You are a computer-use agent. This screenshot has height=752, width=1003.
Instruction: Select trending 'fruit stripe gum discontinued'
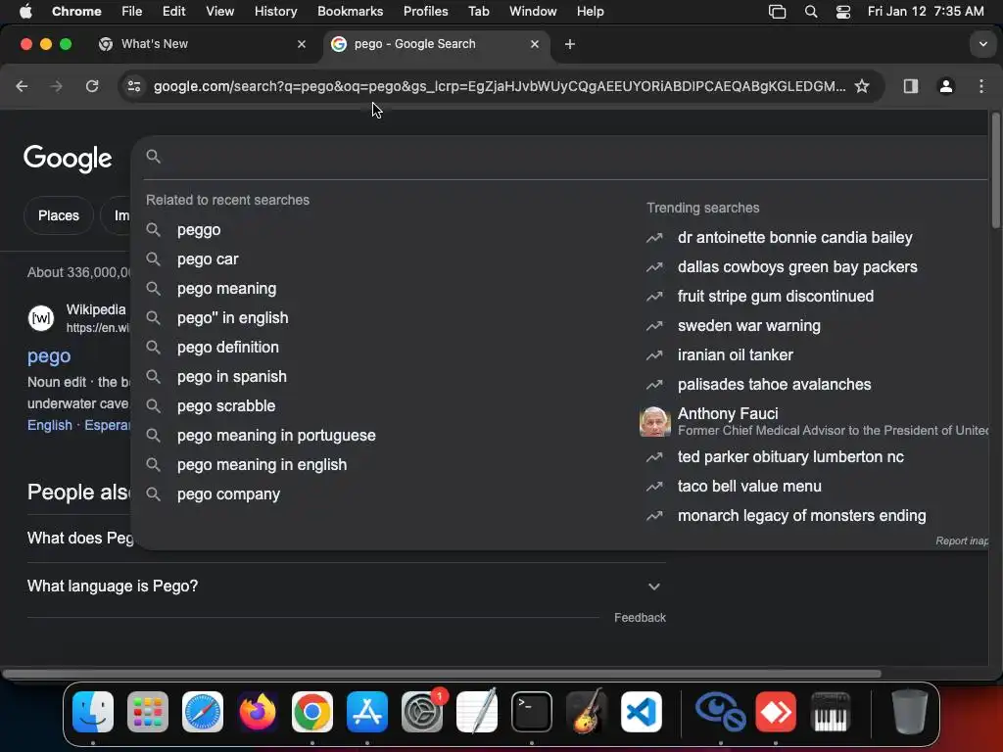[776, 296]
